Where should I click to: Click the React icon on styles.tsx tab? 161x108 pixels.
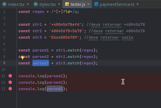point(36,4)
